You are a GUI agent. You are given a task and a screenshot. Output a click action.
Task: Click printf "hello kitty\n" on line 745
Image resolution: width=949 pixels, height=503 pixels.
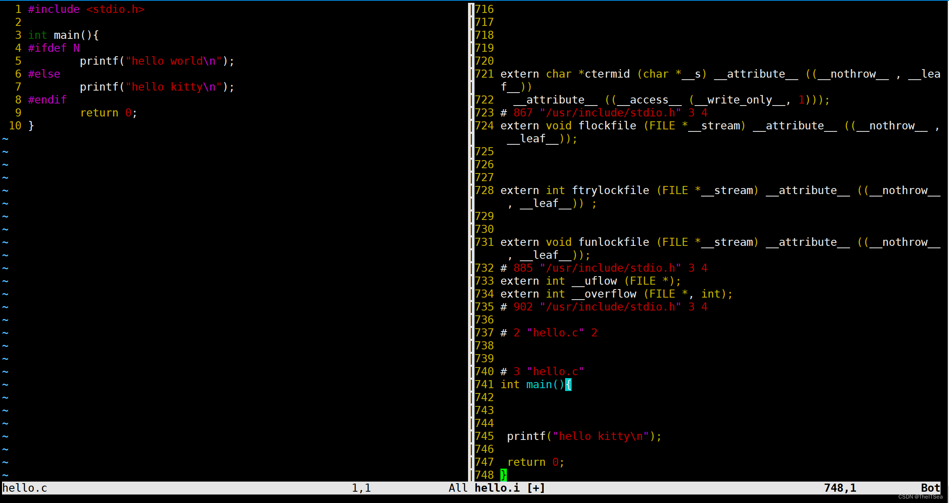584,436
